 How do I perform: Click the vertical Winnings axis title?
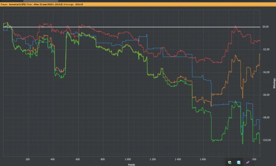coord(274,83)
